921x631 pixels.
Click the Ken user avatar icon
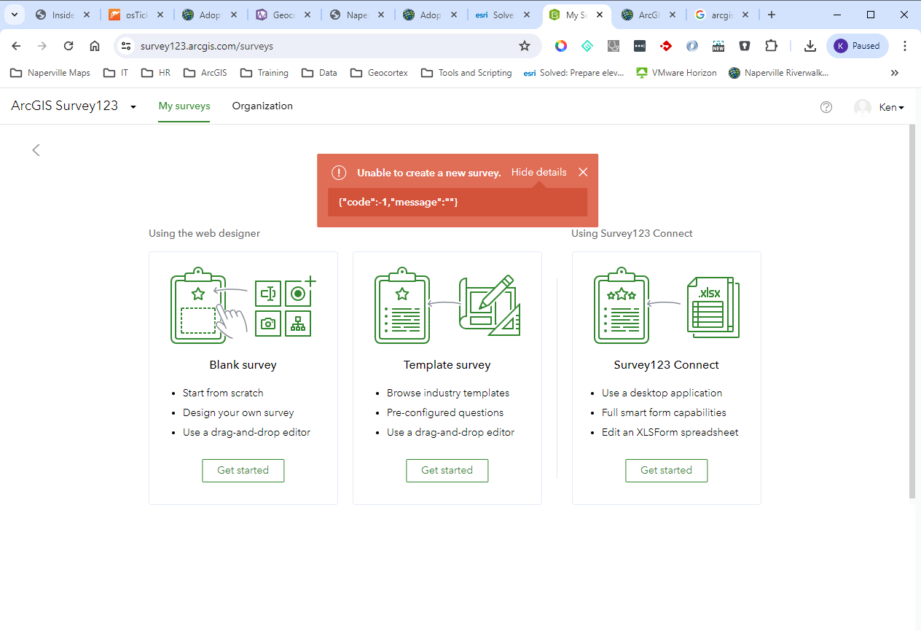click(863, 107)
